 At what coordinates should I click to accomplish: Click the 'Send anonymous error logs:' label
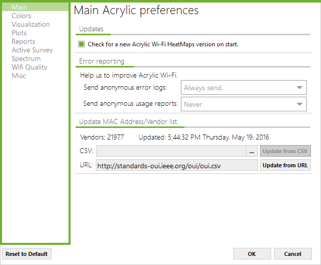click(x=125, y=87)
